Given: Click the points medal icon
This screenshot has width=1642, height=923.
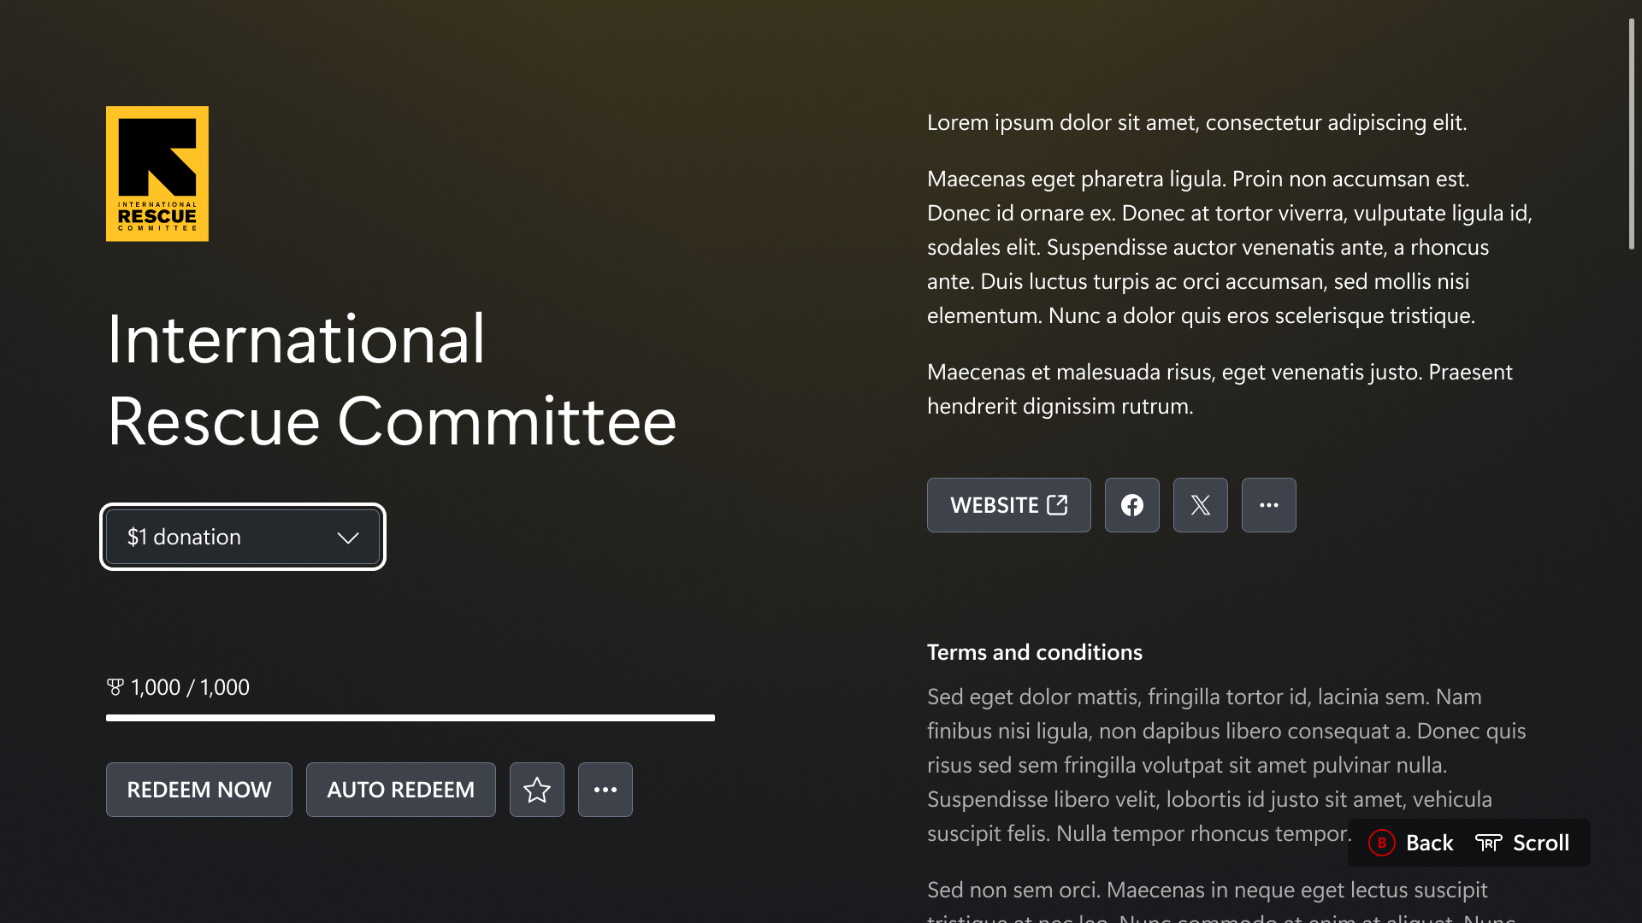Looking at the screenshot, I should tap(115, 687).
